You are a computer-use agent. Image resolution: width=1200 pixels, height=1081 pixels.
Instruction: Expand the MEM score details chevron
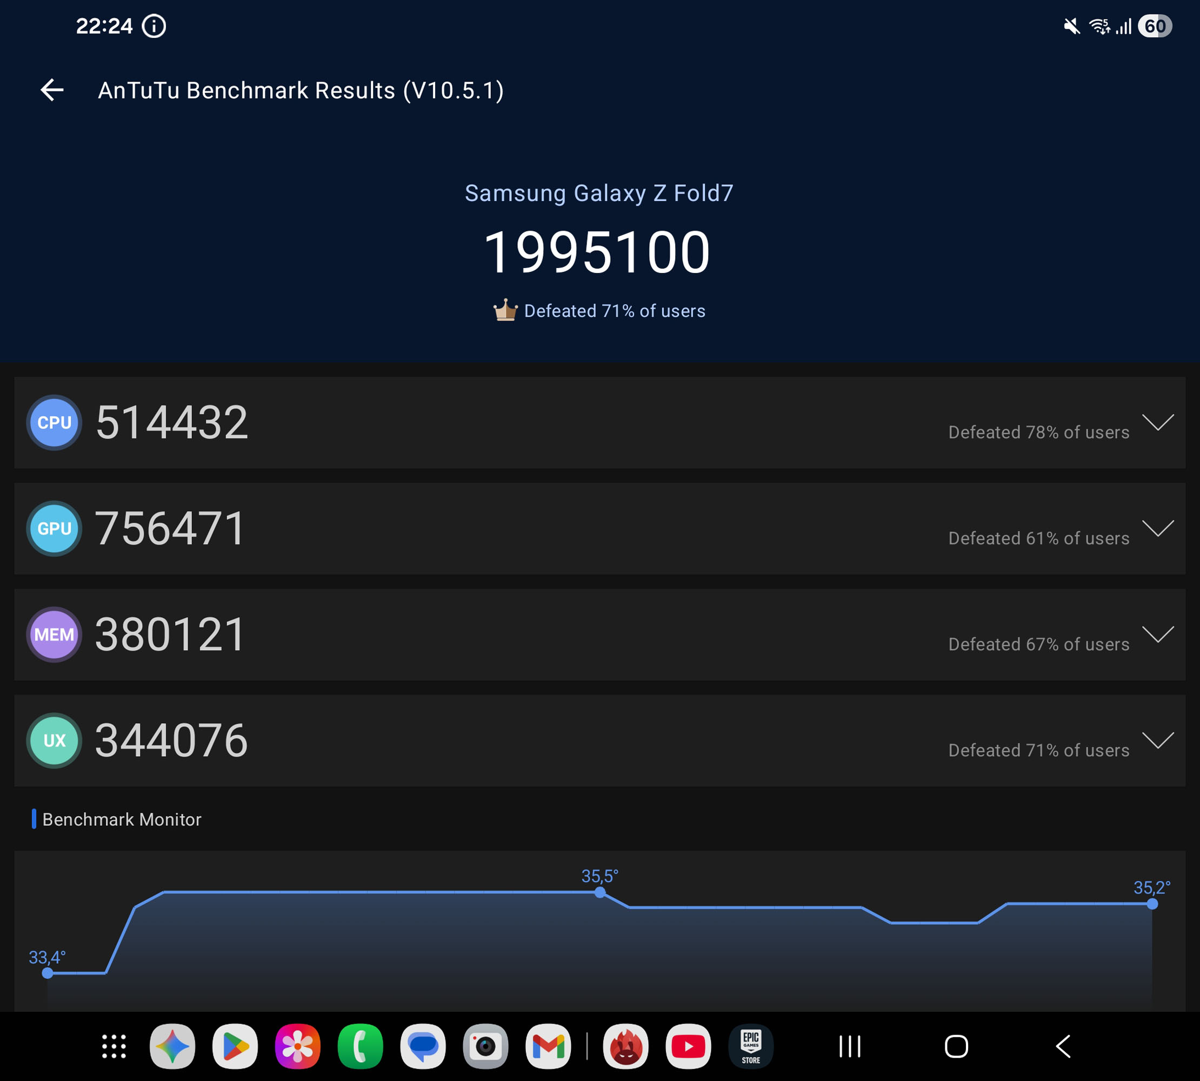pyautogui.click(x=1158, y=635)
